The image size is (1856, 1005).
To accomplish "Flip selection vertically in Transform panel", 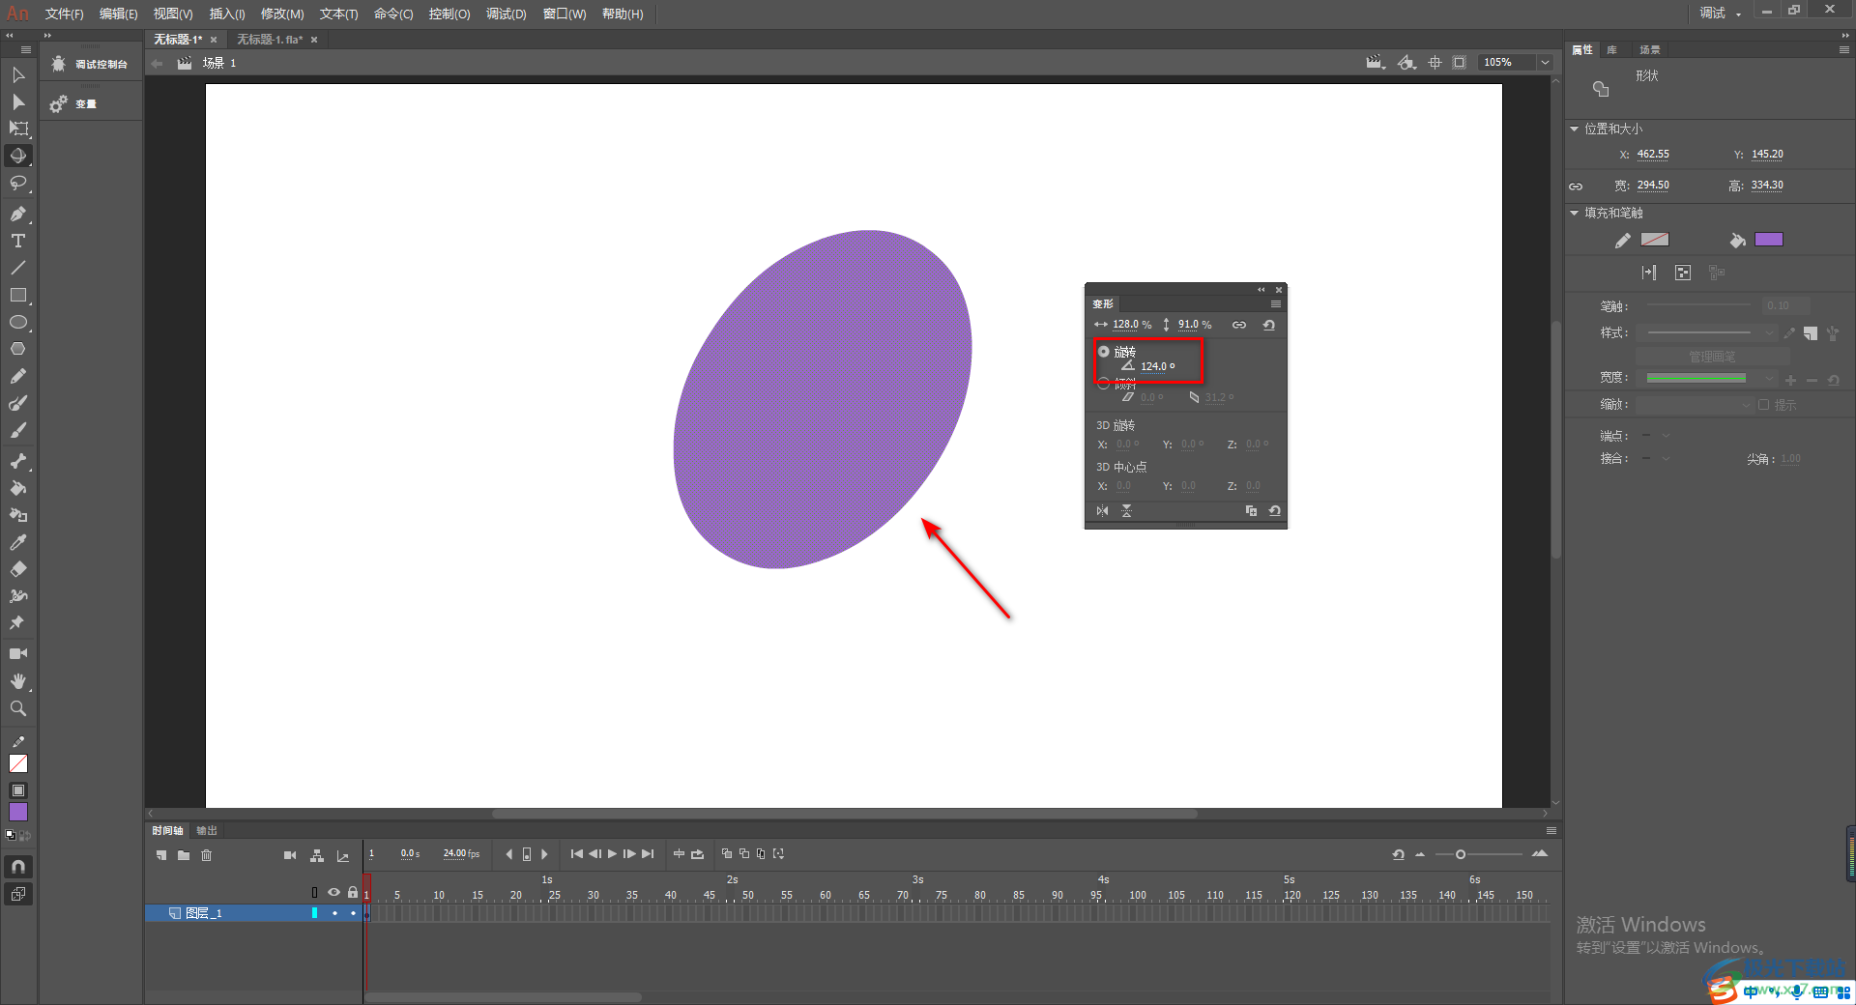I will tap(1126, 510).
